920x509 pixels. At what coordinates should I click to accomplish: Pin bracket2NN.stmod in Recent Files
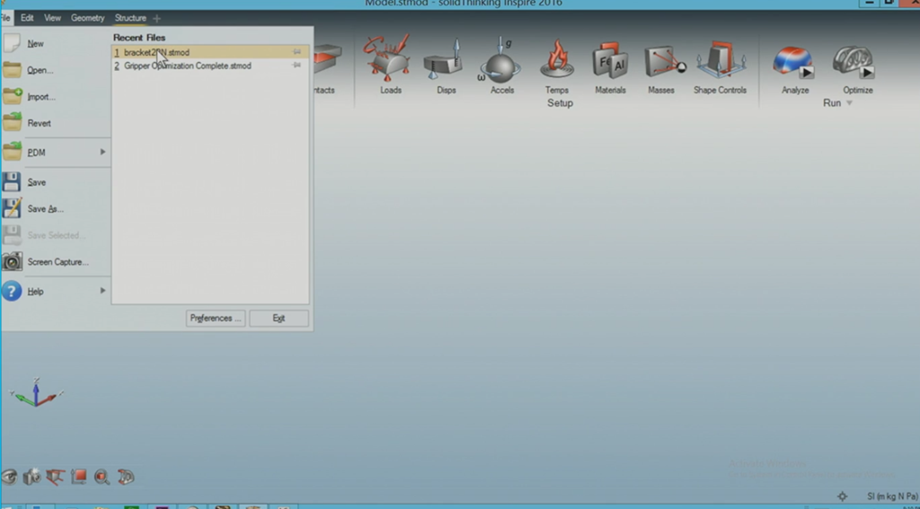pyautogui.click(x=296, y=52)
